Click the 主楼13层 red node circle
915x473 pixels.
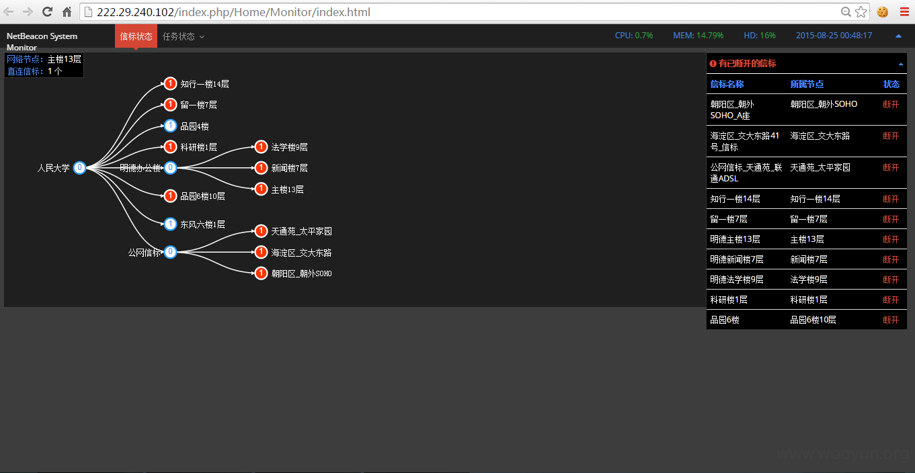click(x=262, y=189)
